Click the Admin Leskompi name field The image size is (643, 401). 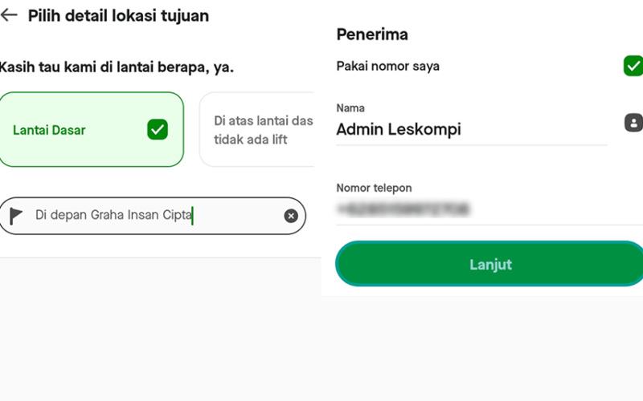(472, 129)
